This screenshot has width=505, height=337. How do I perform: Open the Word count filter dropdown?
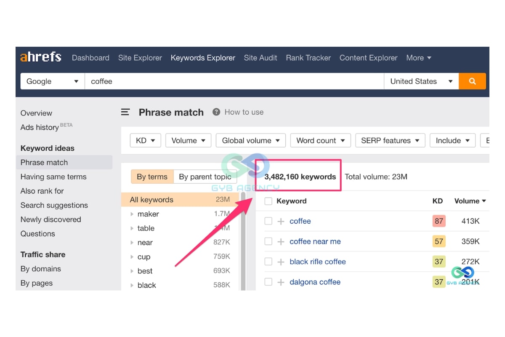[321, 141]
